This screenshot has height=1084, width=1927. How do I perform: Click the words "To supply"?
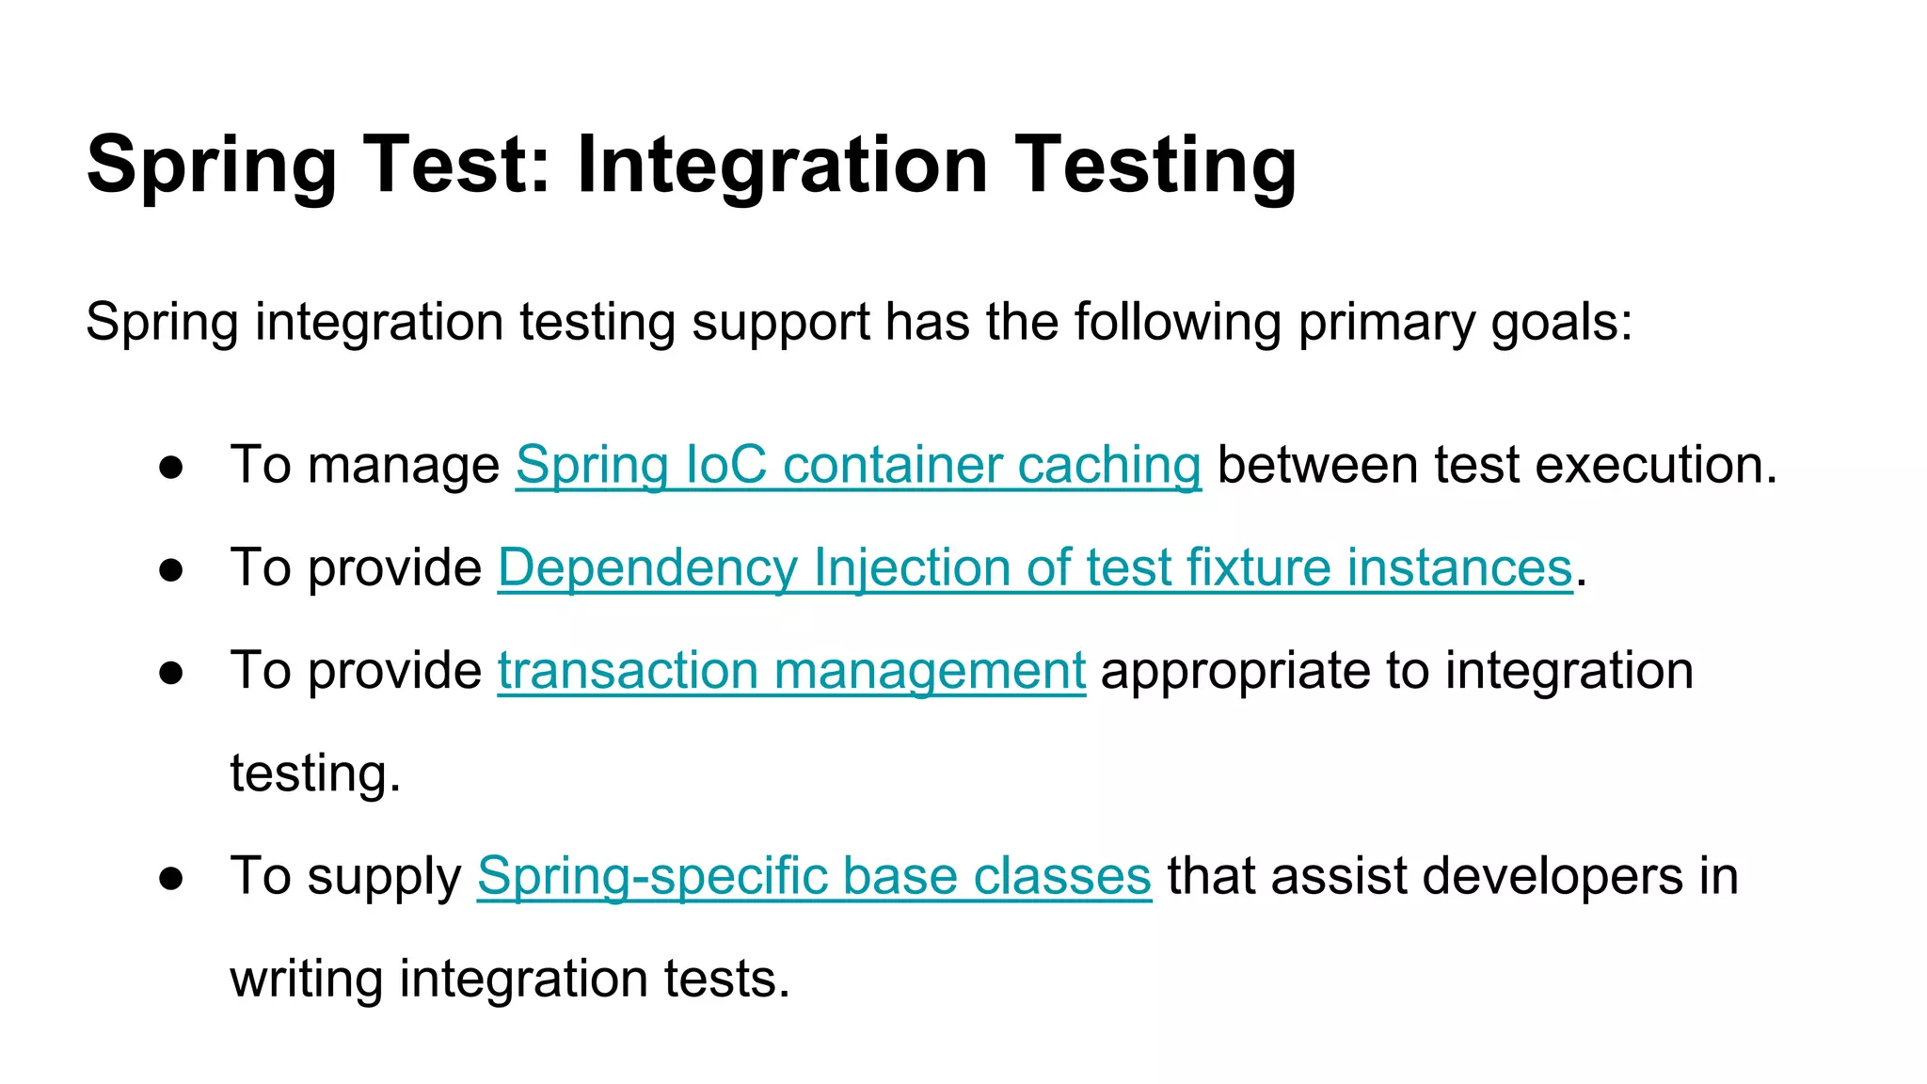[346, 876]
